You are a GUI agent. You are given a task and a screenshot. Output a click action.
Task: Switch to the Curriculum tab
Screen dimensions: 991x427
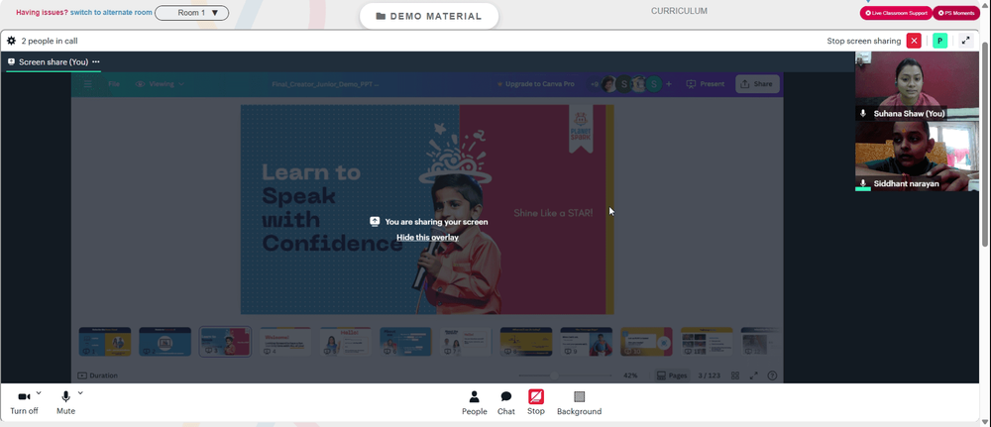click(x=680, y=11)
